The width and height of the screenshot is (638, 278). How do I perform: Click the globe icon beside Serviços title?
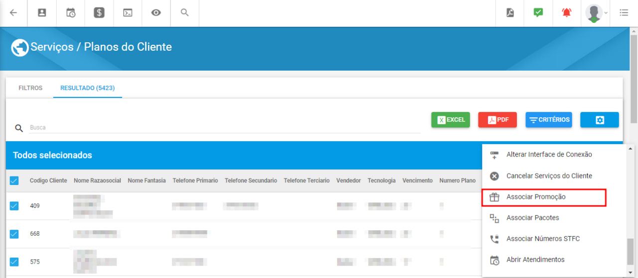[x=20, y=48]
